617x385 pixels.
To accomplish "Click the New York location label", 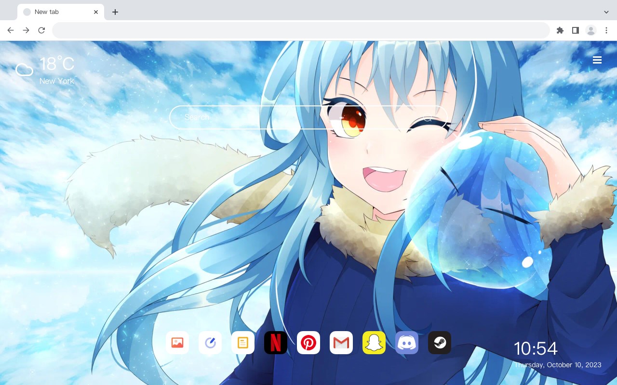I will point(57,81).
